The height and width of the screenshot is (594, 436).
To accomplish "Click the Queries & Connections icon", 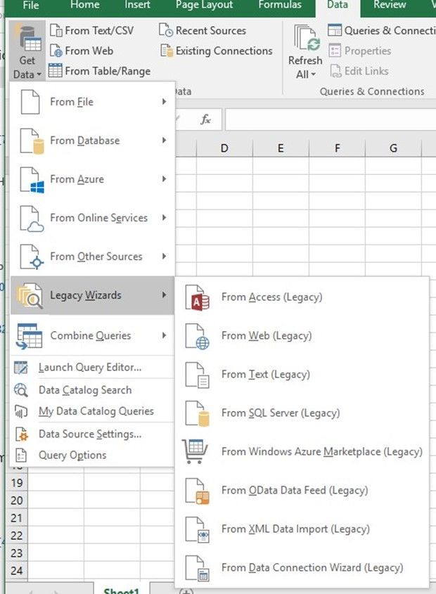I will point(335,30).
